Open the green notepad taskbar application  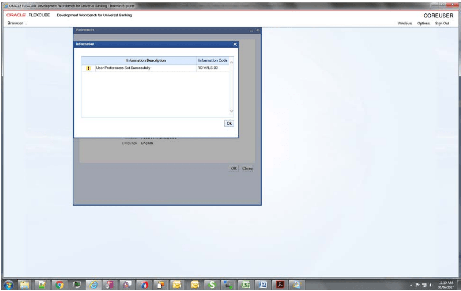pos(42,285)
